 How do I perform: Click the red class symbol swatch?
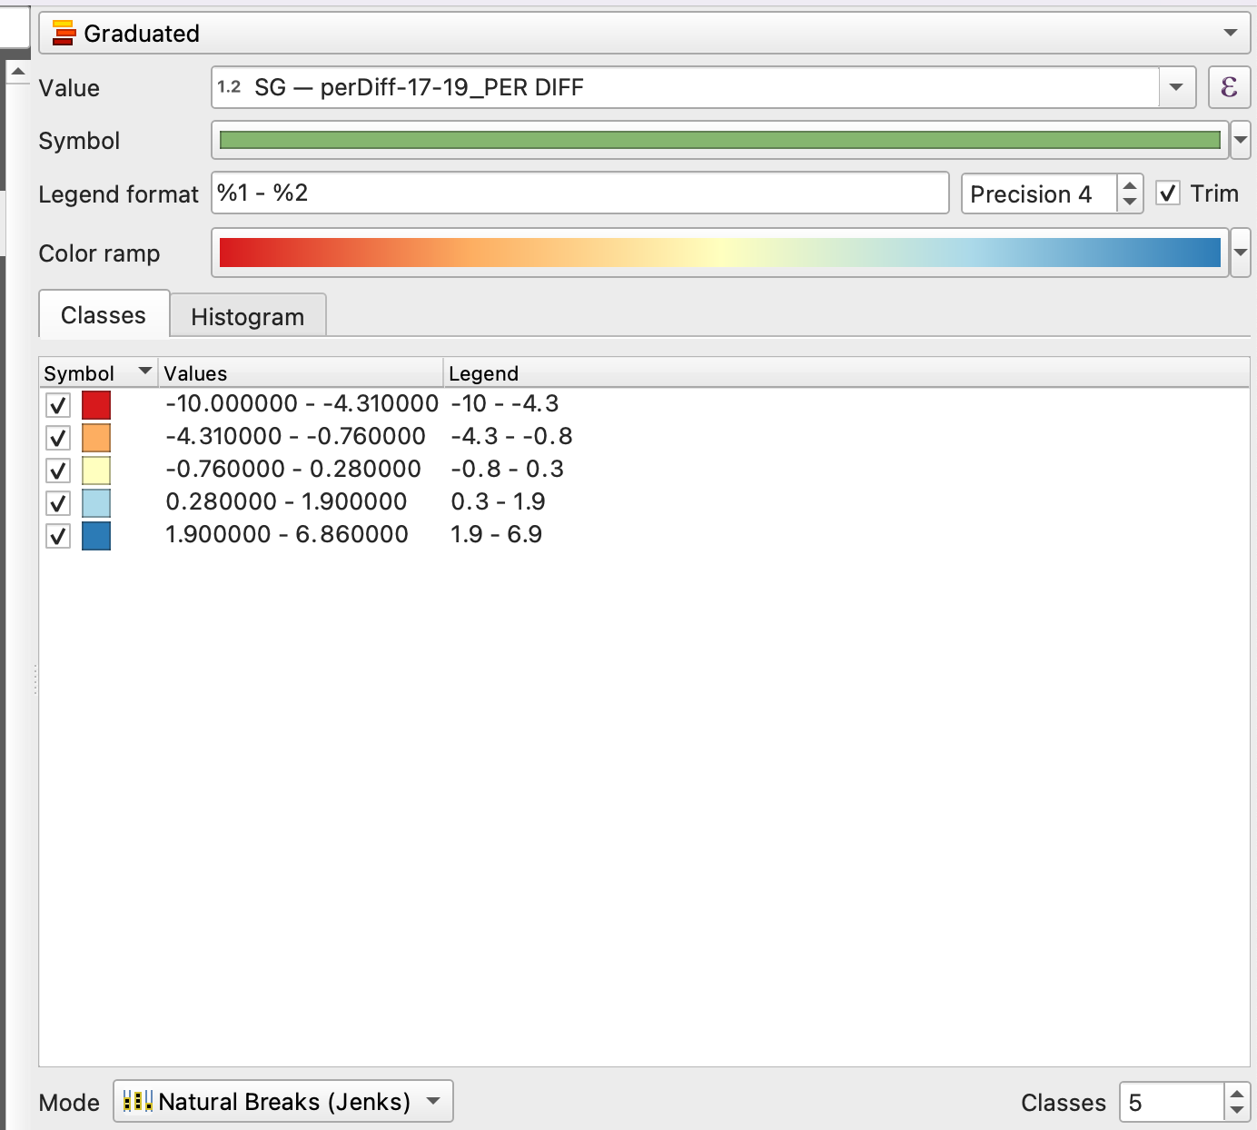[x=96, y=404]
